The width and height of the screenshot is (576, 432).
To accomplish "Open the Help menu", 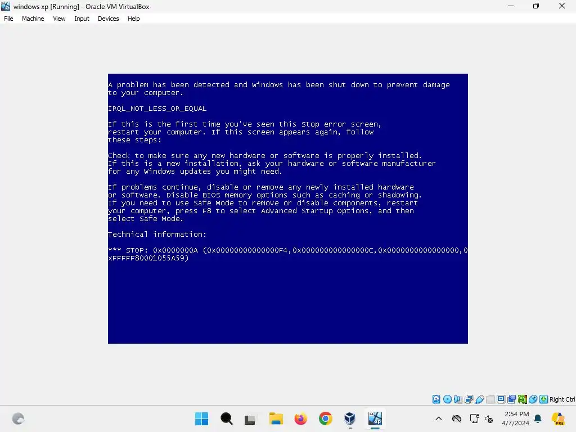I will [134, 19].
